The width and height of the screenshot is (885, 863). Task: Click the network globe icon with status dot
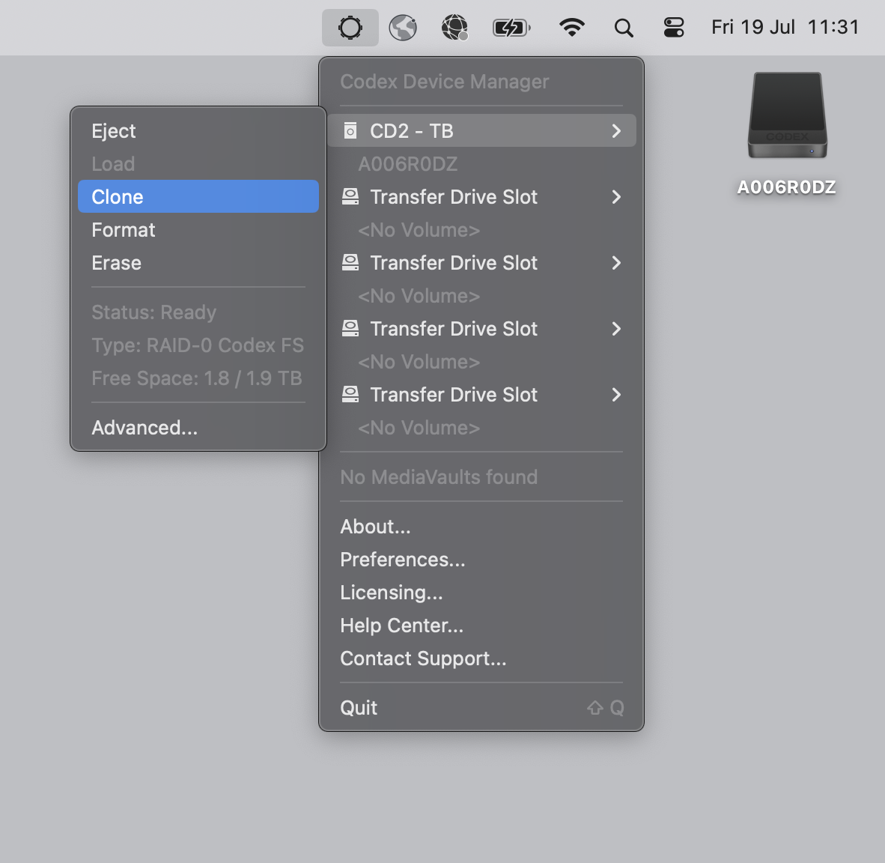(x=455, y=27)
